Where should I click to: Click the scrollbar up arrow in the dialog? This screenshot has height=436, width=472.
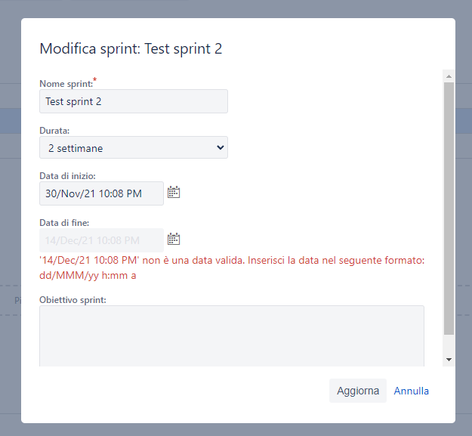click(x=449, y=76)
